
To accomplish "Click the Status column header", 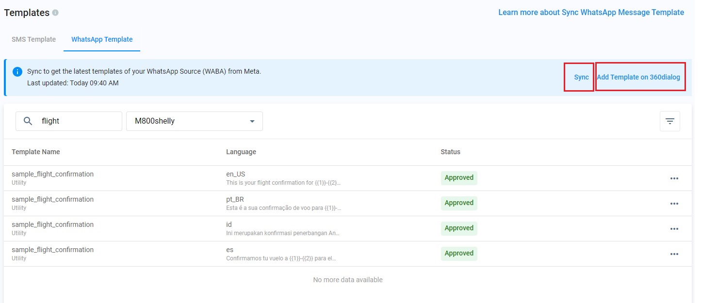I will click(450, 152).
